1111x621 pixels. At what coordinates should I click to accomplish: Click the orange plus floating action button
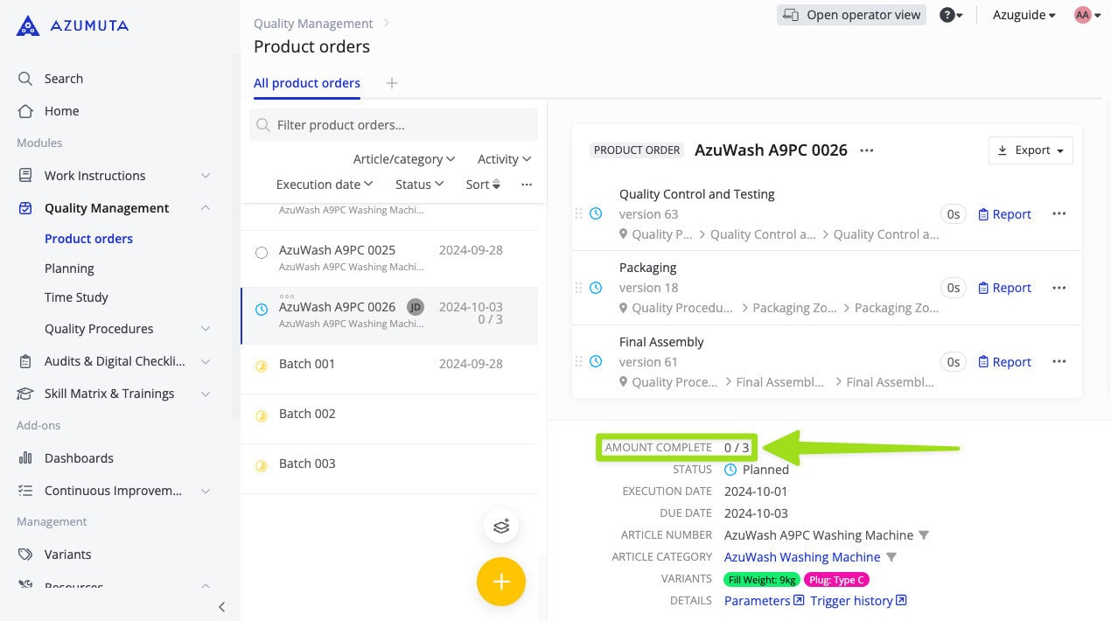pos(500,581)
